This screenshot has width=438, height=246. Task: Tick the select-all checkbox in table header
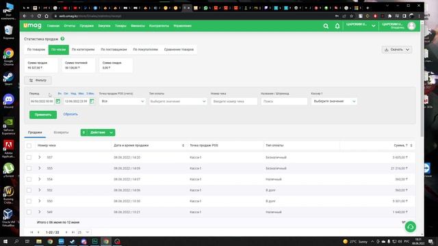pyautogui.click(x=29, y=146)
